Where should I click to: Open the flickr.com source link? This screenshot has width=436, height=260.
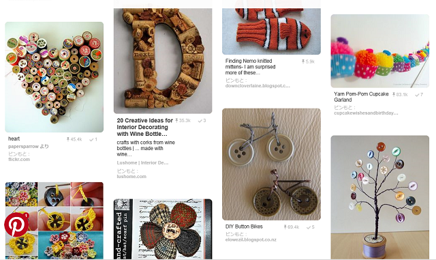click(19, 160)
